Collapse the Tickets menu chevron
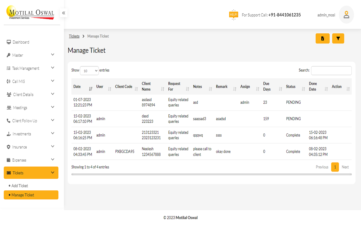Image resolution: width=361 pixels, height=225 pixels. coord(53,173)
